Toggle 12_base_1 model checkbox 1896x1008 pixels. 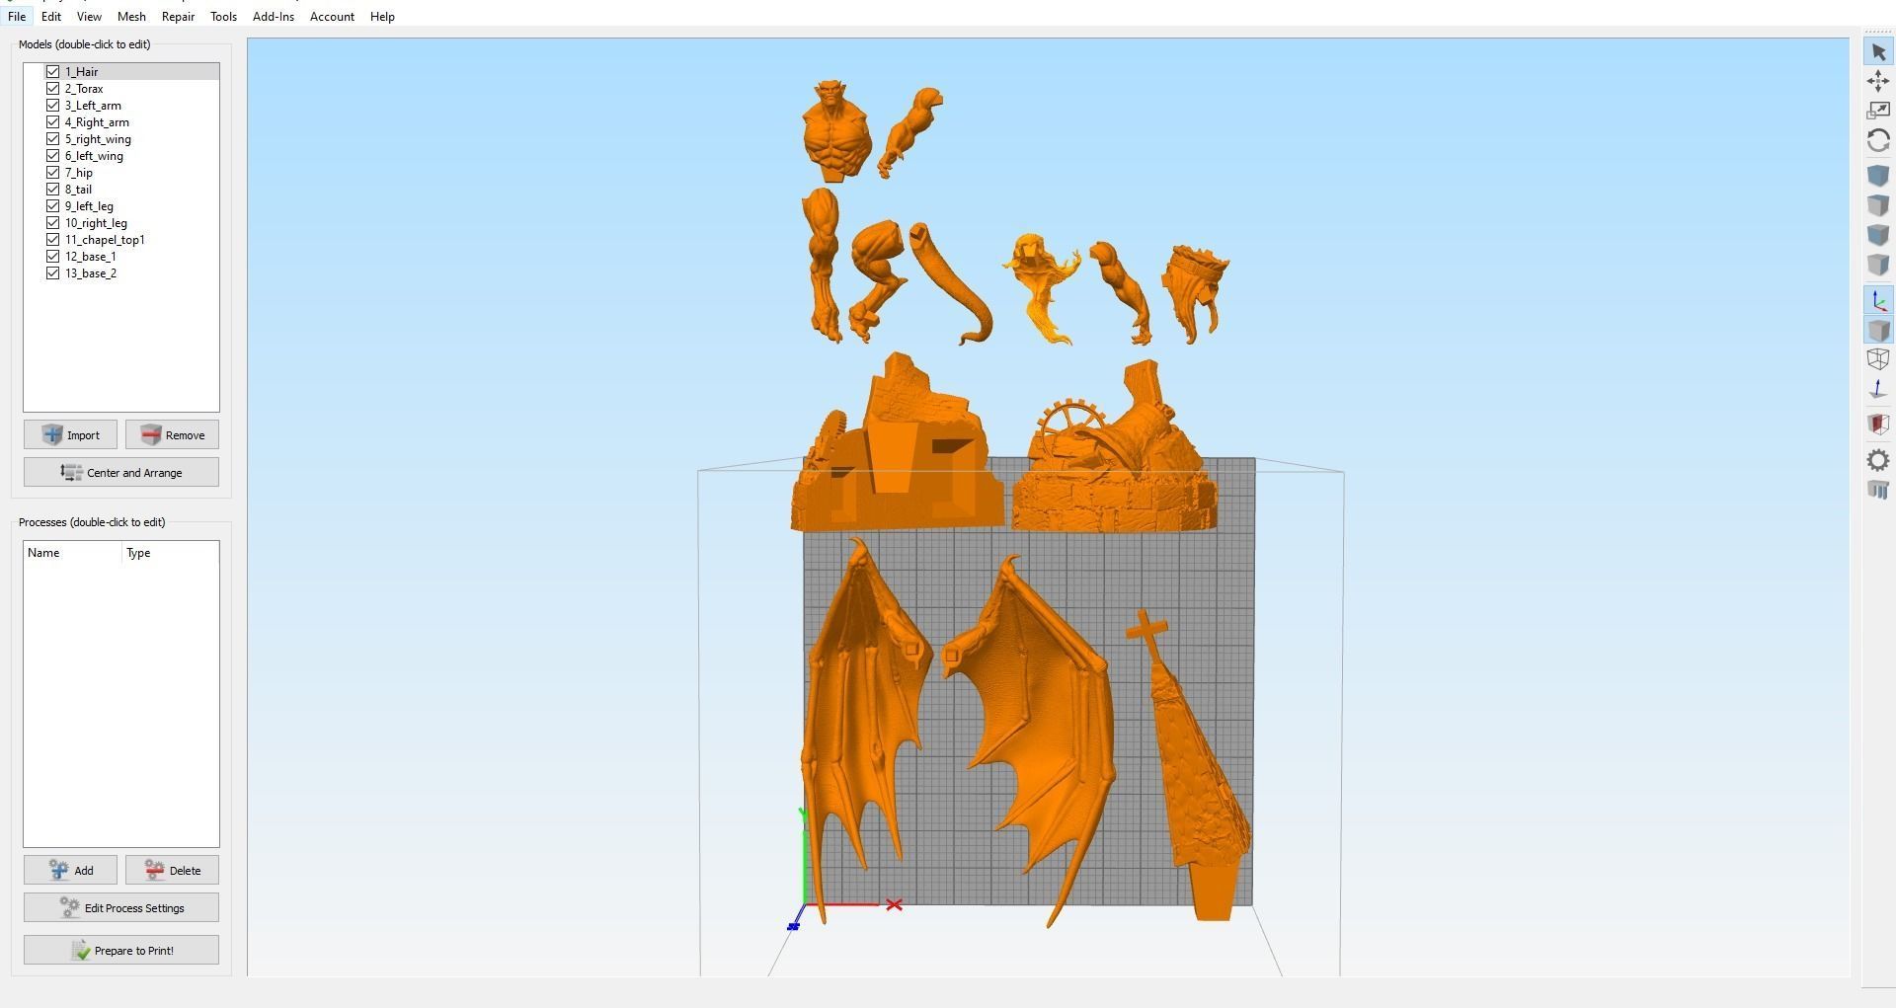click(53, 257)
